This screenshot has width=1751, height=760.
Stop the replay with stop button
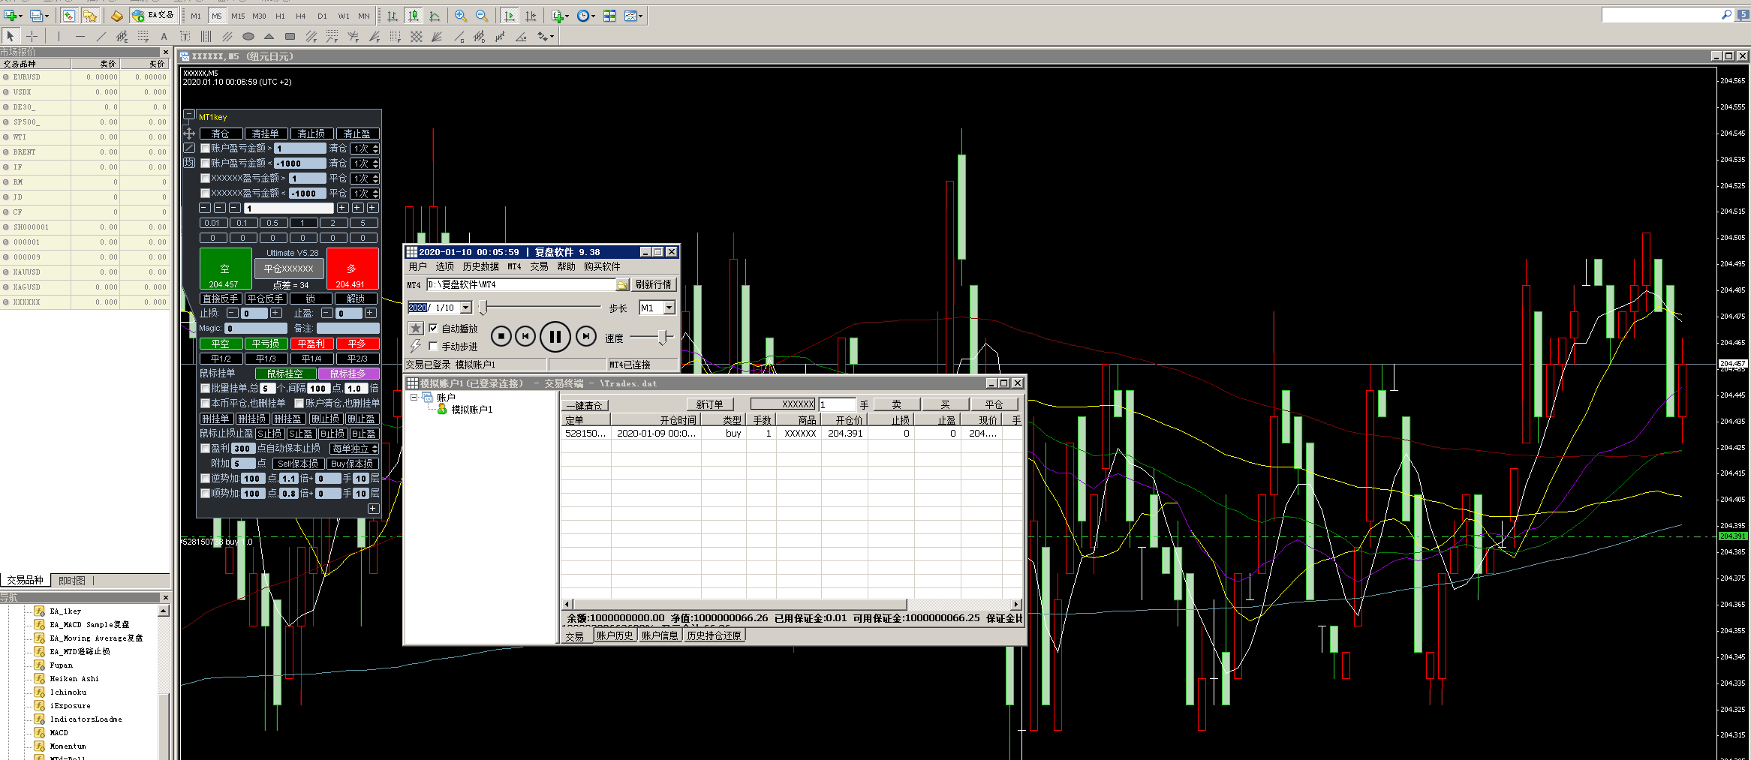click(x=501, y=337)
